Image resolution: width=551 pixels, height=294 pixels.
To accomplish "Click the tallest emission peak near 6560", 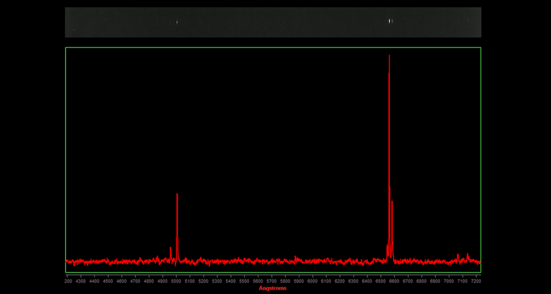I will 389,56.
